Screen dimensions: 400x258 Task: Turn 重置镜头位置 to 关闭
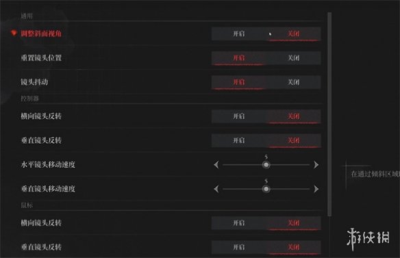(x=293, y=58)
